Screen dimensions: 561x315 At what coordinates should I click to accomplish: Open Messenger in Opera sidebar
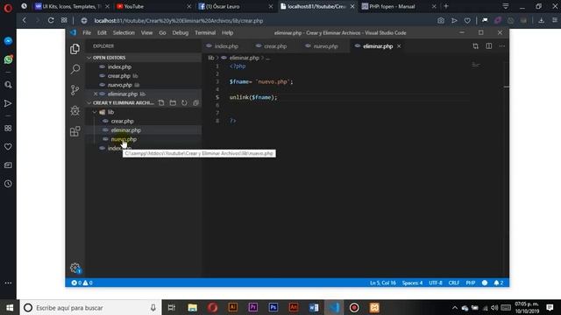pos(8,41)
